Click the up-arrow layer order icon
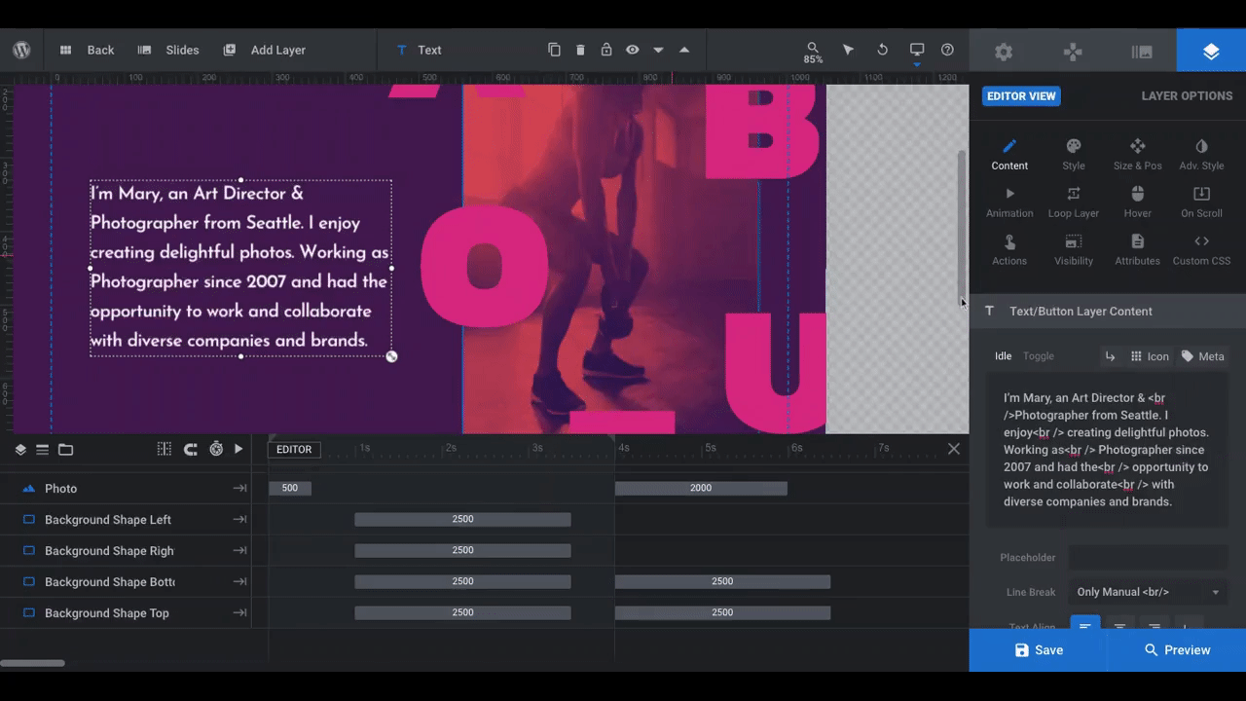This screenshot has width=1246, height=701. tap(684, 50)
